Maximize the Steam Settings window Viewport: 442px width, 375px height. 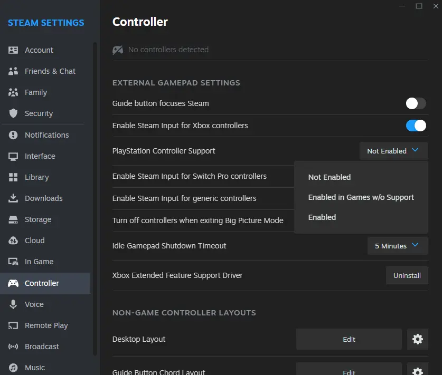click(x=419, y=6)
